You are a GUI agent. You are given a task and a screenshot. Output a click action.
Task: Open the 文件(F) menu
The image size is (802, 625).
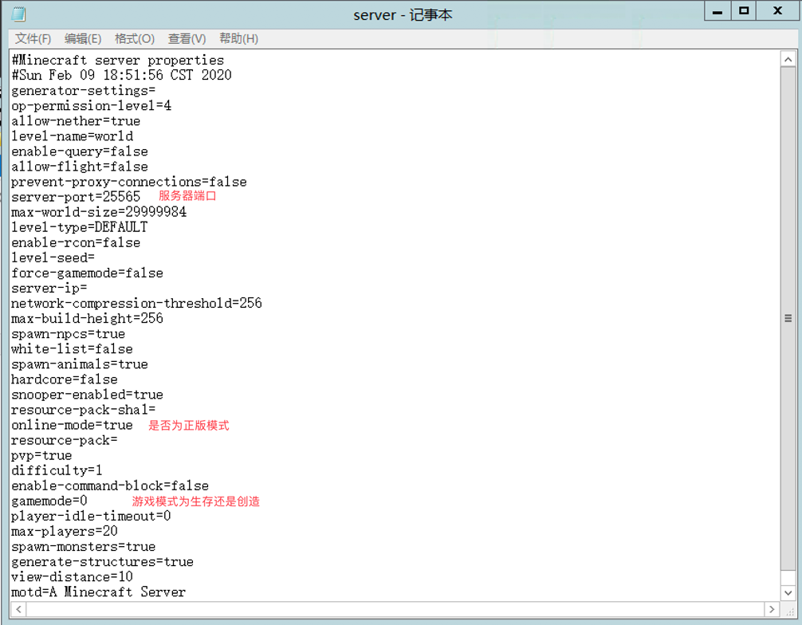coord(33,39)
